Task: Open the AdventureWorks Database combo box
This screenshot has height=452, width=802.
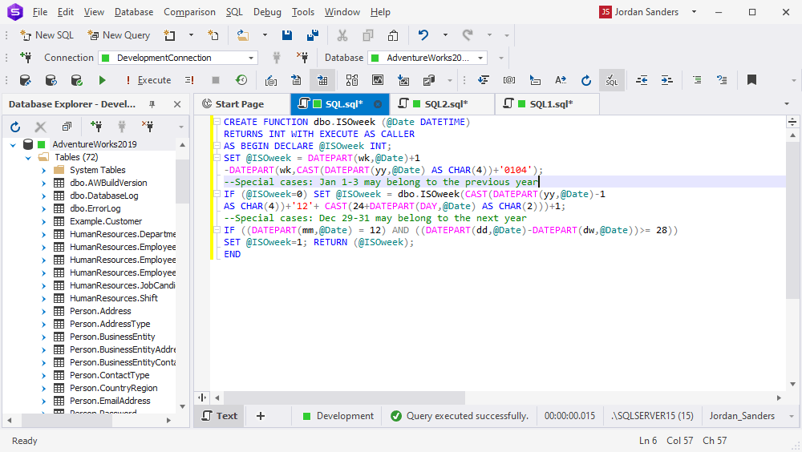Action: pos(427,58)
